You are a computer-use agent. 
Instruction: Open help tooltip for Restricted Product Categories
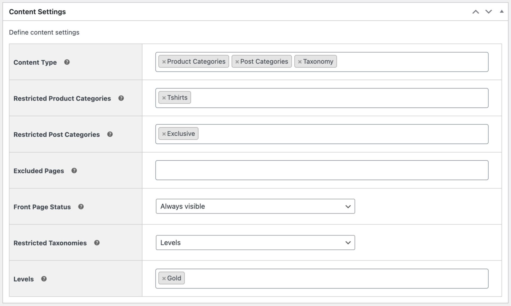point(121,98)
